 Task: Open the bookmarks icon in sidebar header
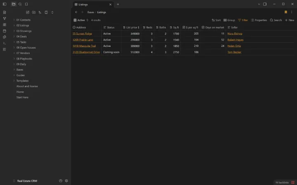click(26, 4)
